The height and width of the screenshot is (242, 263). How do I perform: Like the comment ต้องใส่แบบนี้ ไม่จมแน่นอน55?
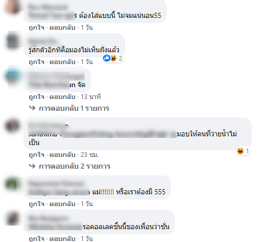[37, 28]
